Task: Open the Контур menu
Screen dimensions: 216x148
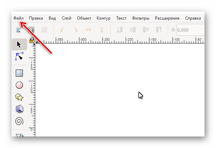Action: click(103, 18)
